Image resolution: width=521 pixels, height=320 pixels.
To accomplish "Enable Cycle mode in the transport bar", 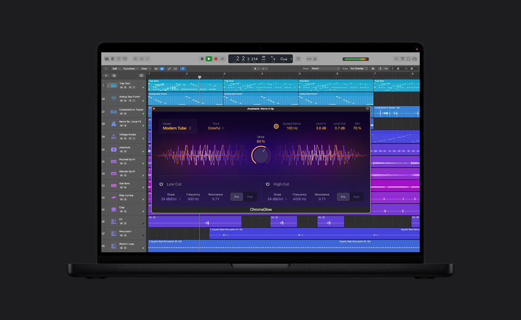I will 222,59.
